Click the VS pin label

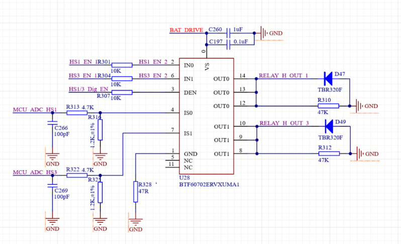tap(207, 67)
